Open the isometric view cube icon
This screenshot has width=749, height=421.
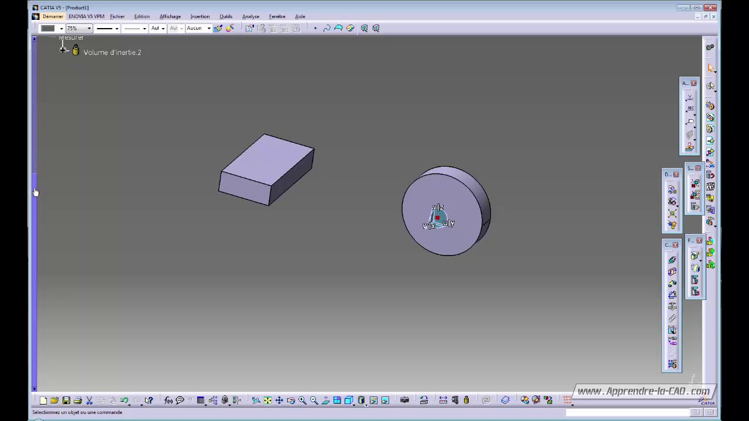pos(349,401)
